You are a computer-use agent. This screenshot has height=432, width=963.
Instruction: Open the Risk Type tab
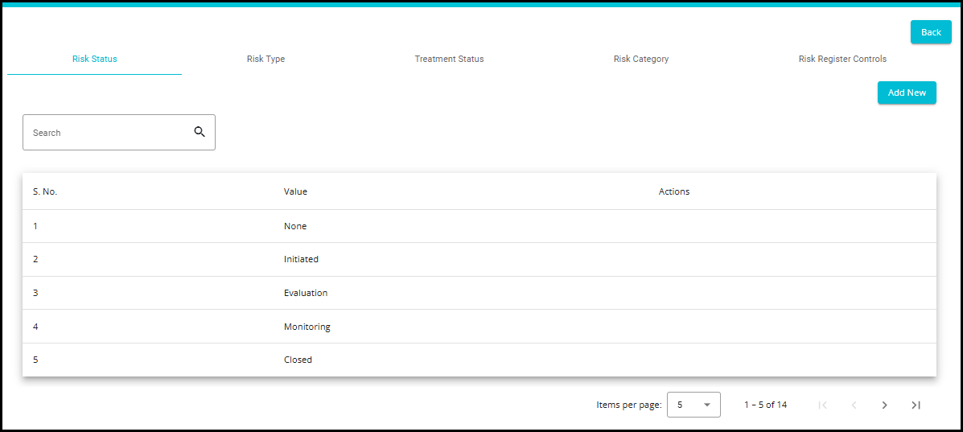pyautogui.click(x=265, y=59)
